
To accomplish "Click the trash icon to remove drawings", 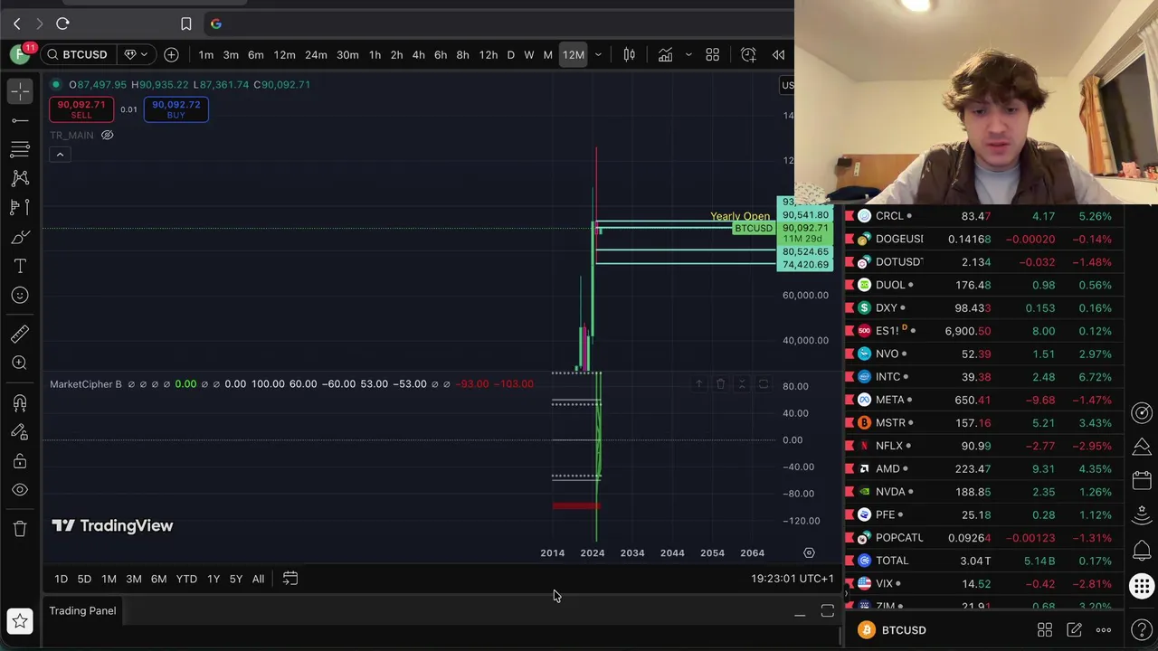I will pos(20,529).
